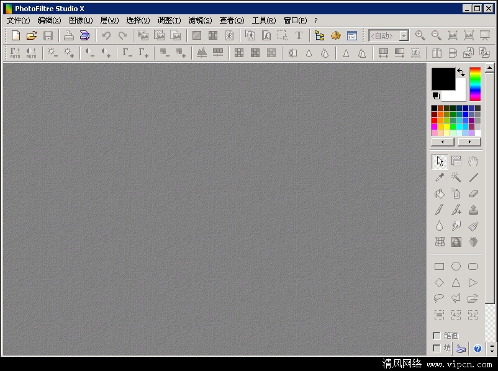Viewport: 498px width, 371px height.
Task: Select the Brush tool
Action: coord(440,210)
